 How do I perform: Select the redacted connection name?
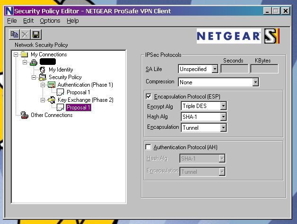point(48,62)
